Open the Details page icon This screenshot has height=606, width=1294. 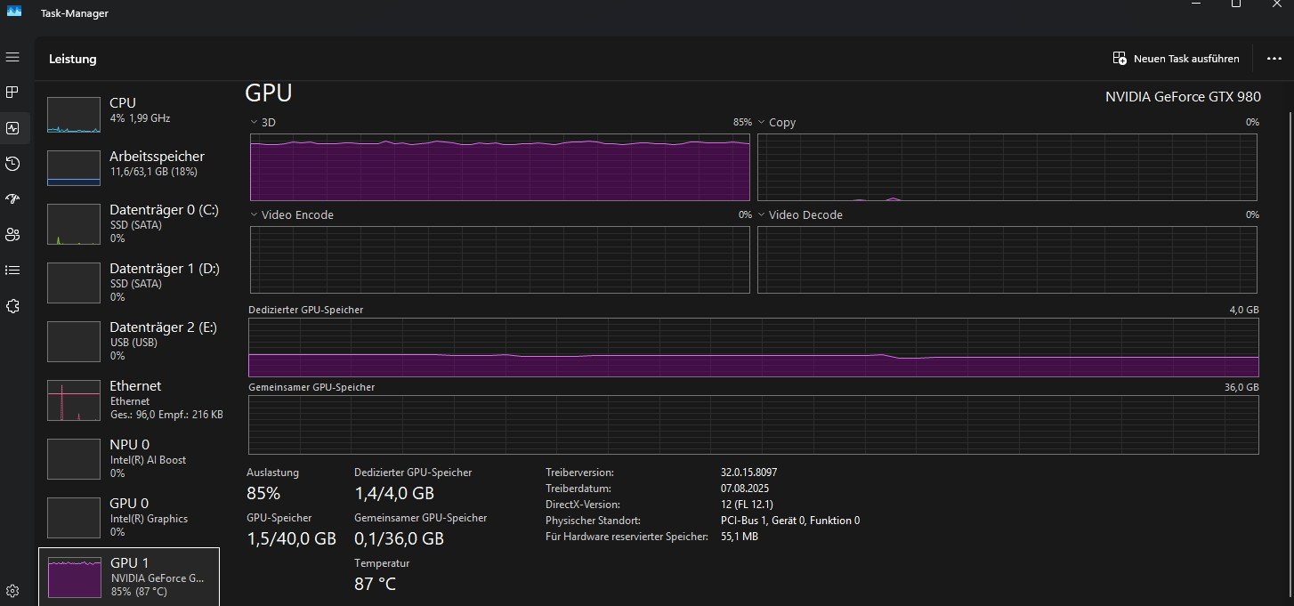12,270
